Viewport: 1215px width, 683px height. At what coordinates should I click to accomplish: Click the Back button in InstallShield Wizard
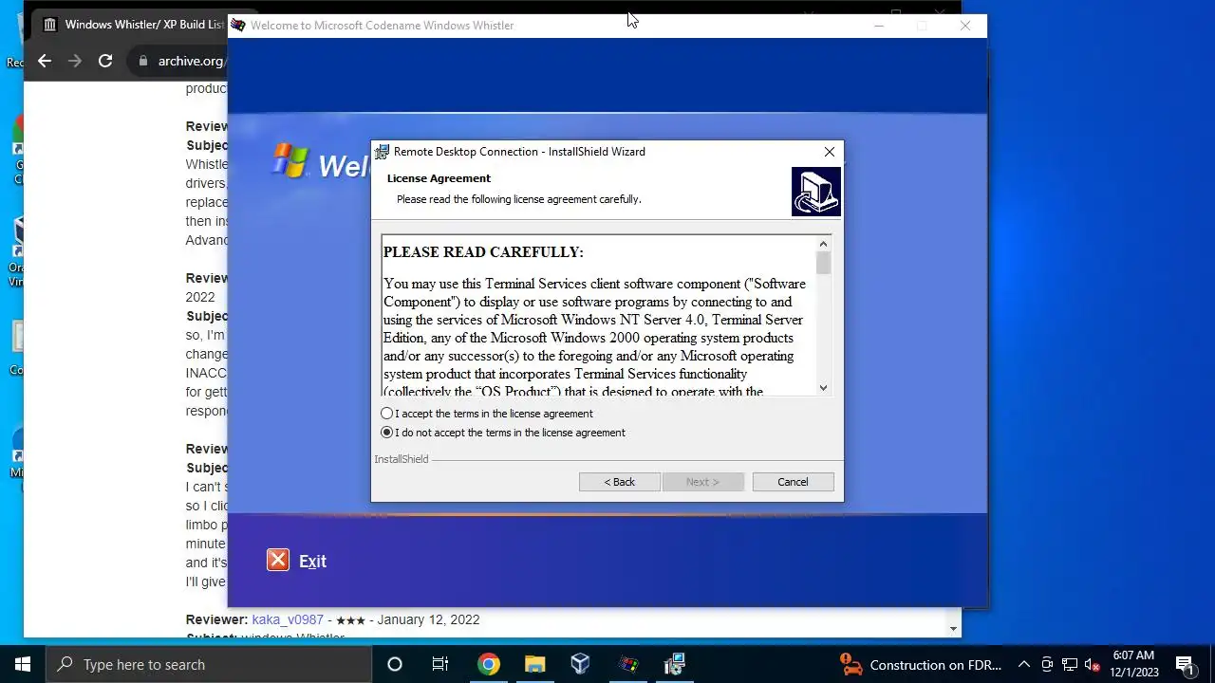(x=620, y=482)
